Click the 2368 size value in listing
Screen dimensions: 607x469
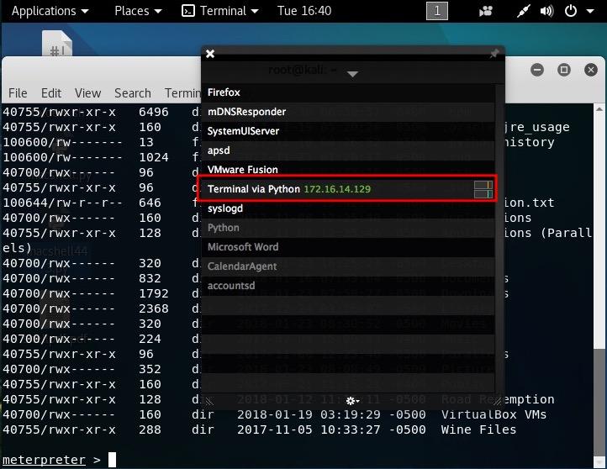(154, 308)
